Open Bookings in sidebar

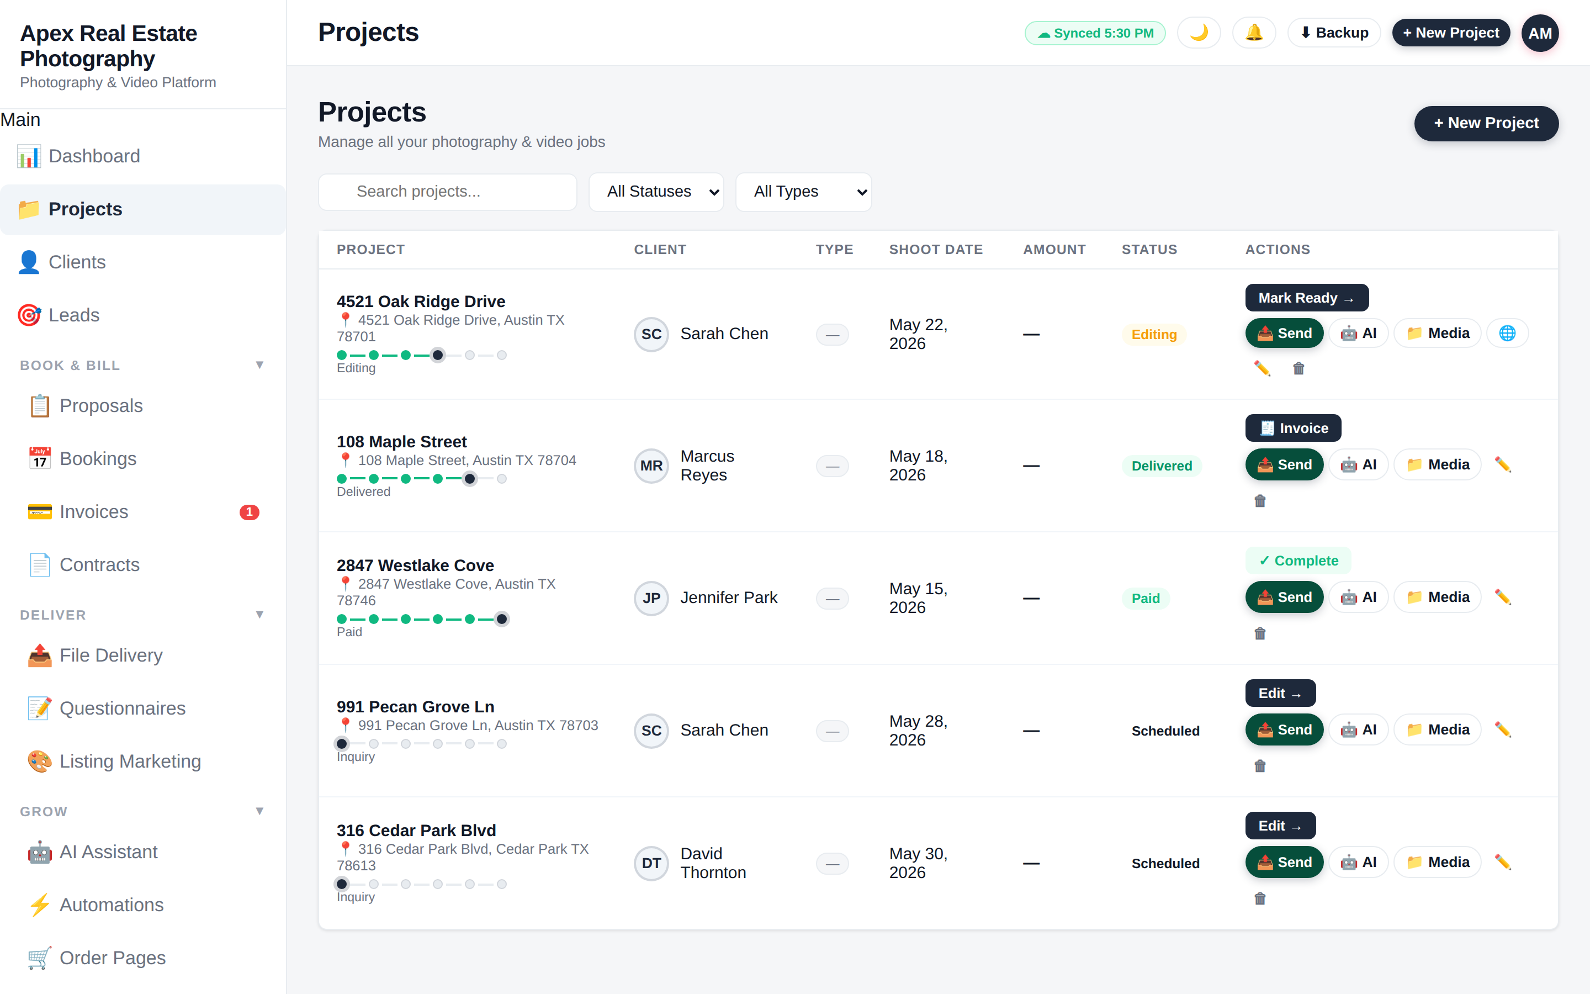(x=142, y=459)
